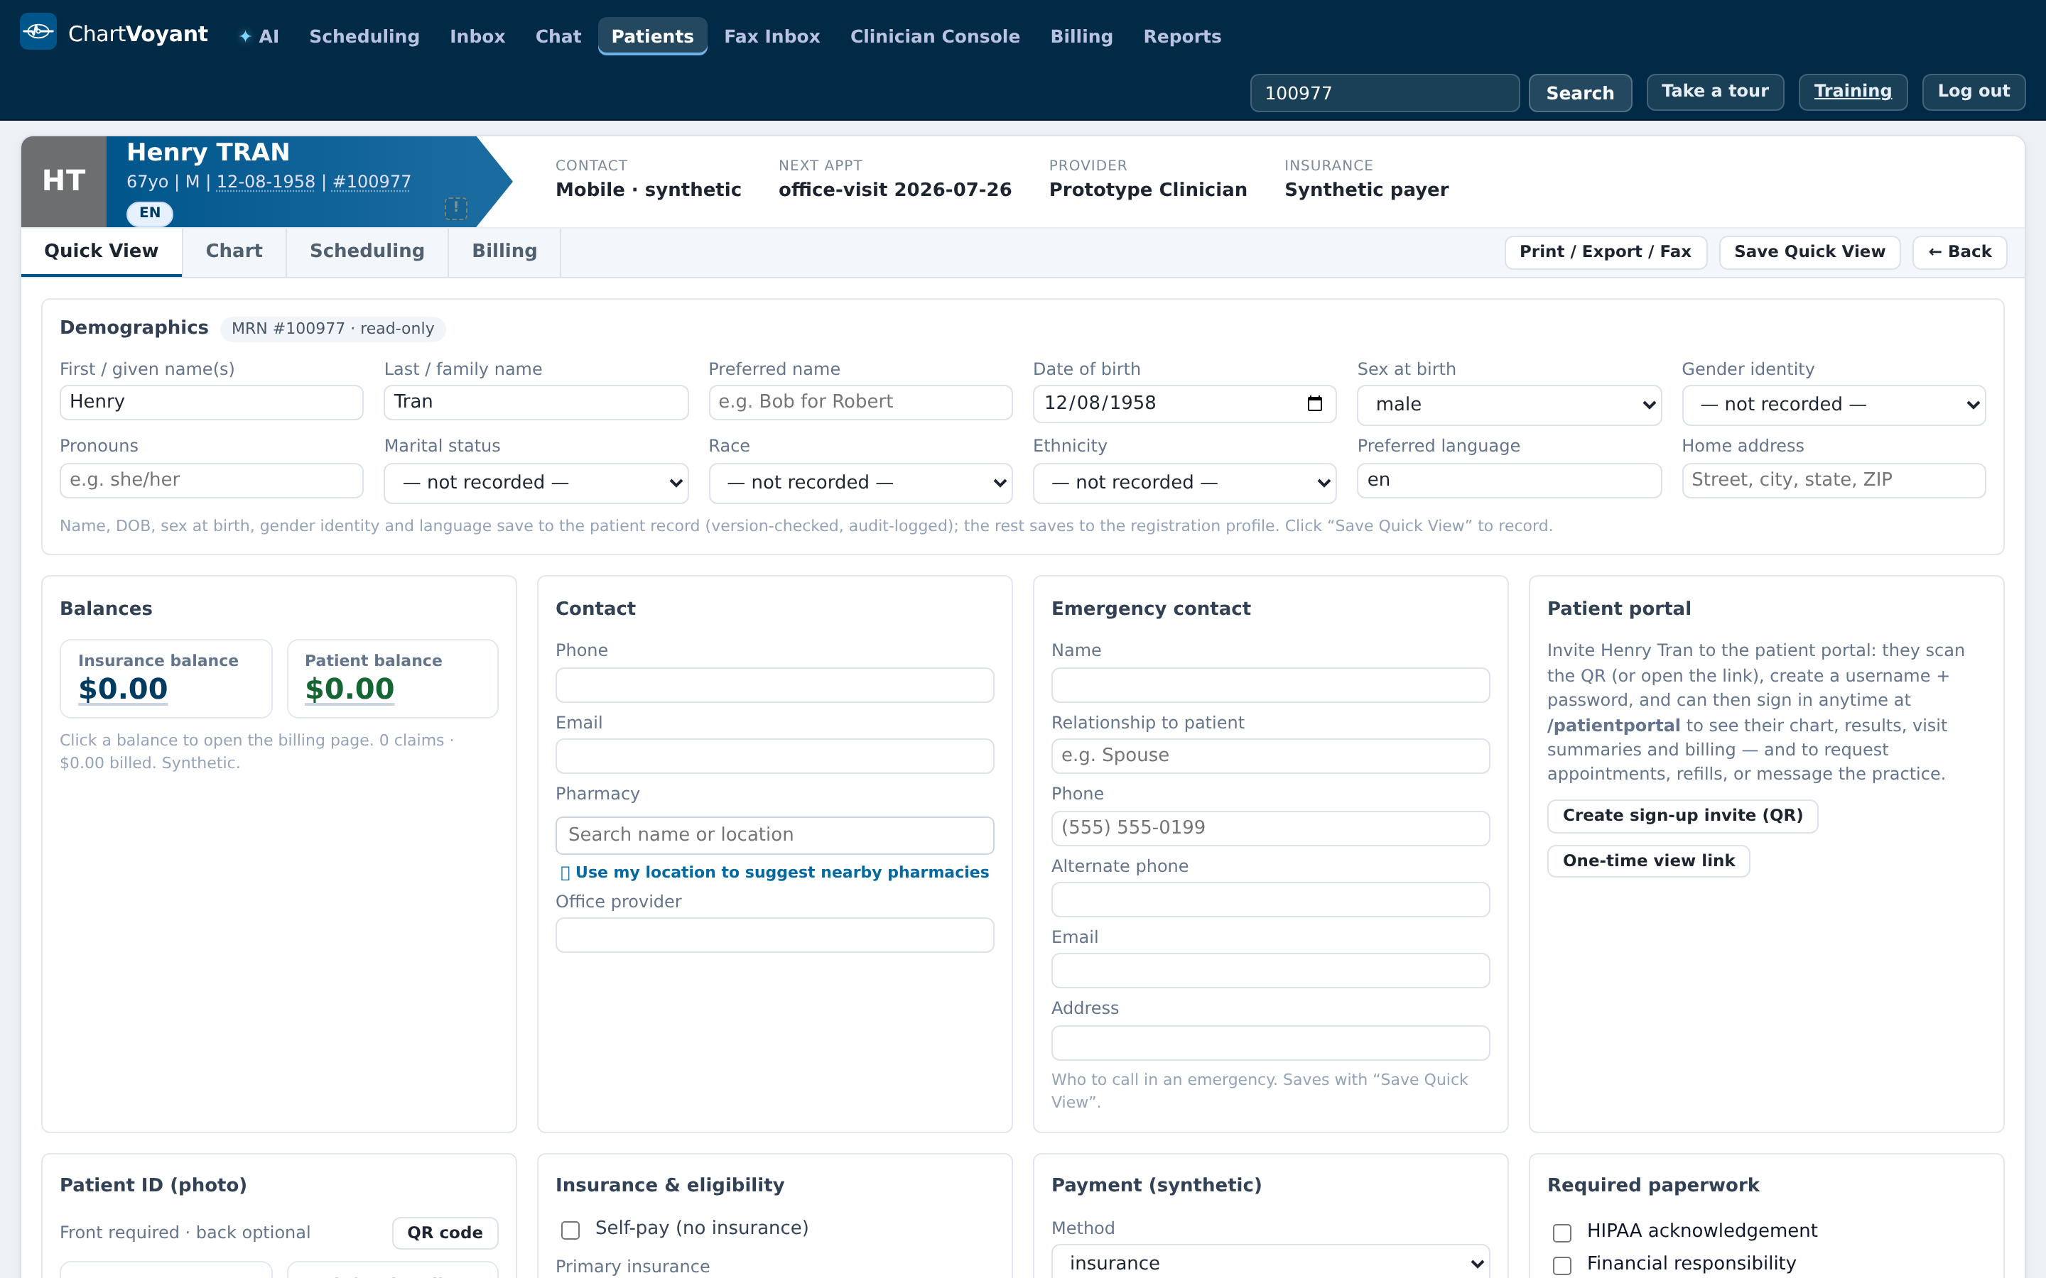Open Billing in top navigation

(1081, 36)
